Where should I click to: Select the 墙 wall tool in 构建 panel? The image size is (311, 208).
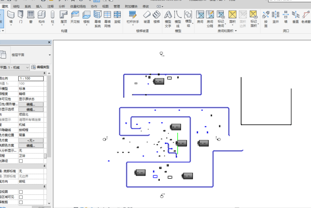[x=11, y=17]
